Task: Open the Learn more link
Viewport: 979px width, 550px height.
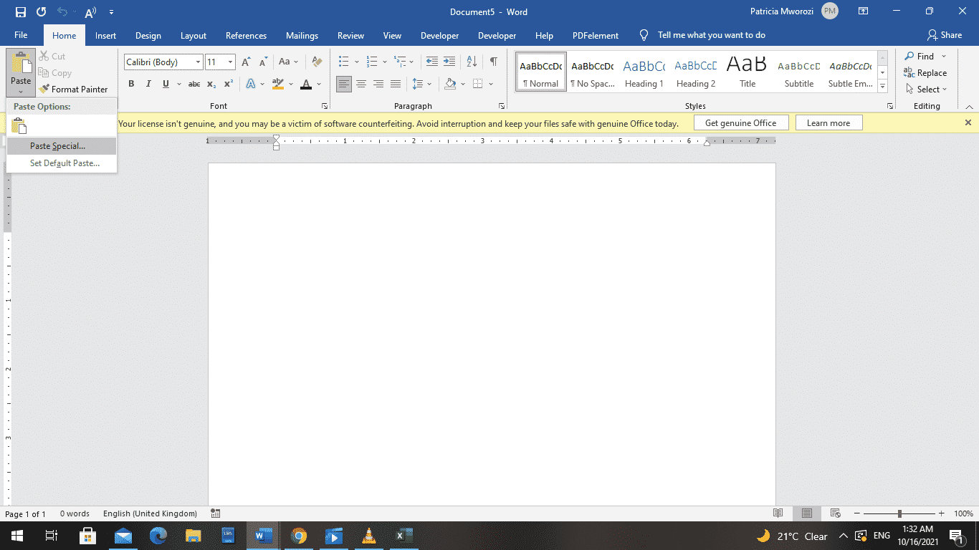Action: [828, 122]
